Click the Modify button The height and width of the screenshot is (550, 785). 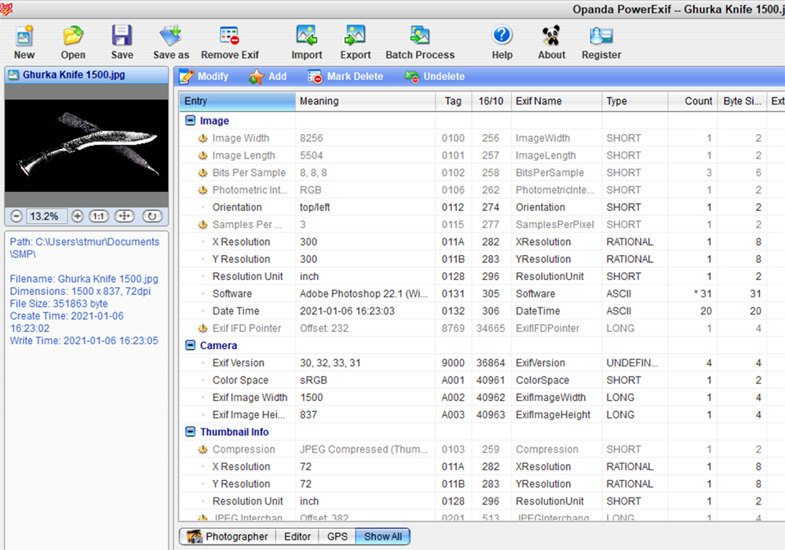(x=203, y=76)
